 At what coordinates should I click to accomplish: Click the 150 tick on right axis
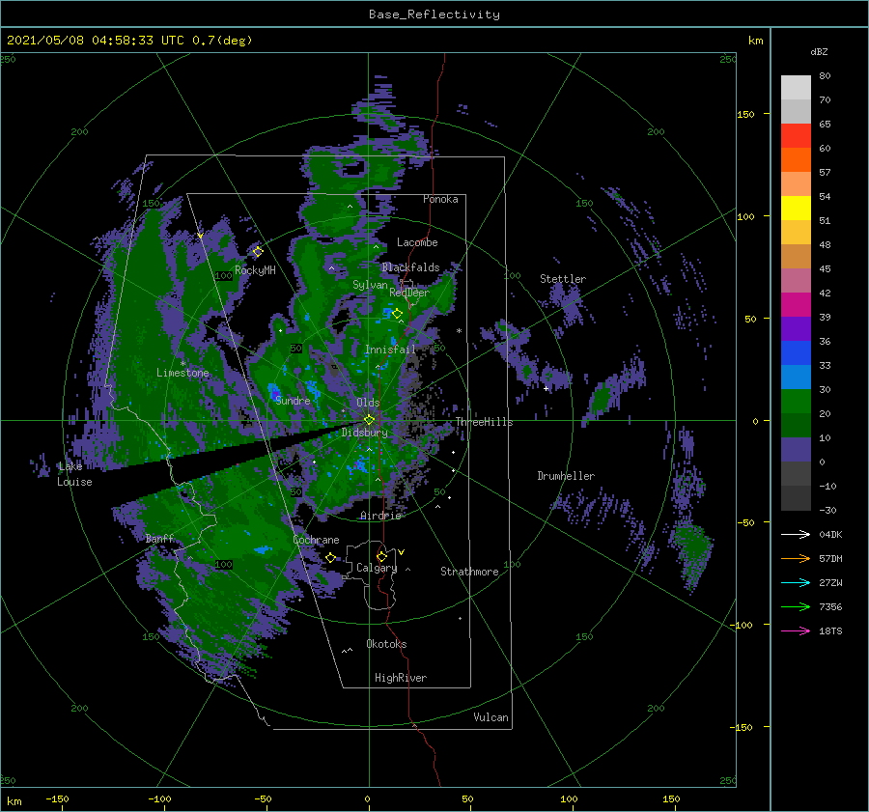[745, 114]
